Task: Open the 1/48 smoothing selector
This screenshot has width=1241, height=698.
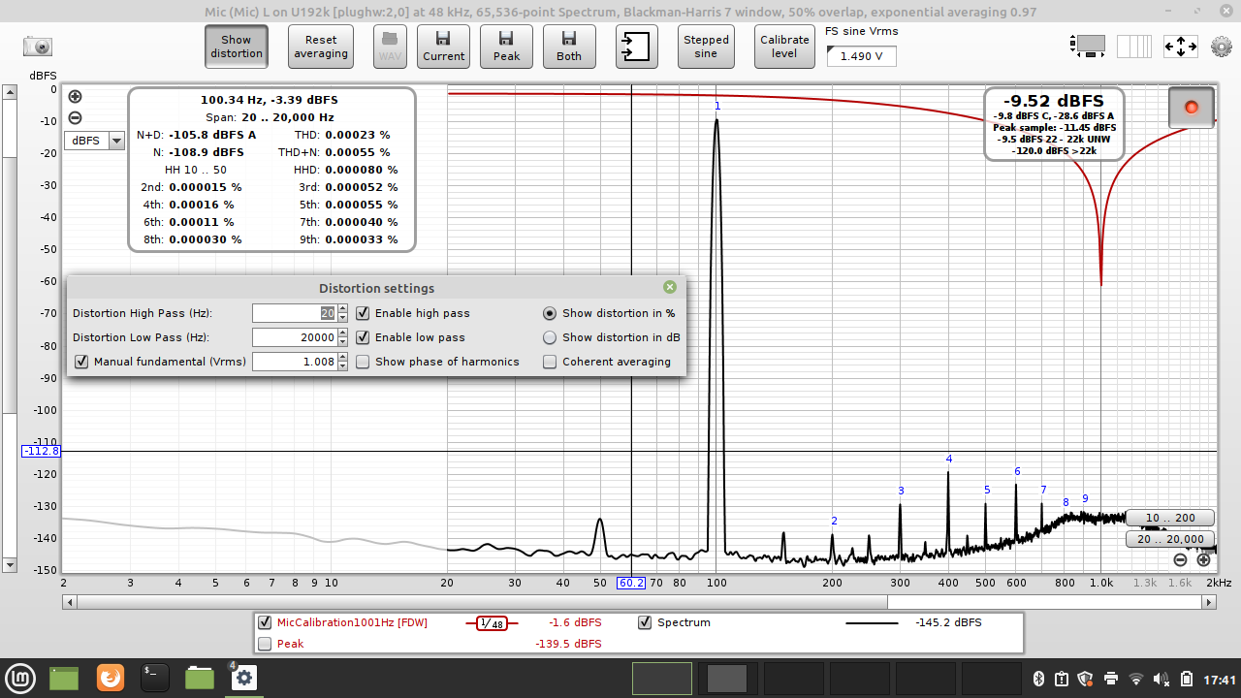Action: (x=493, y=623)
